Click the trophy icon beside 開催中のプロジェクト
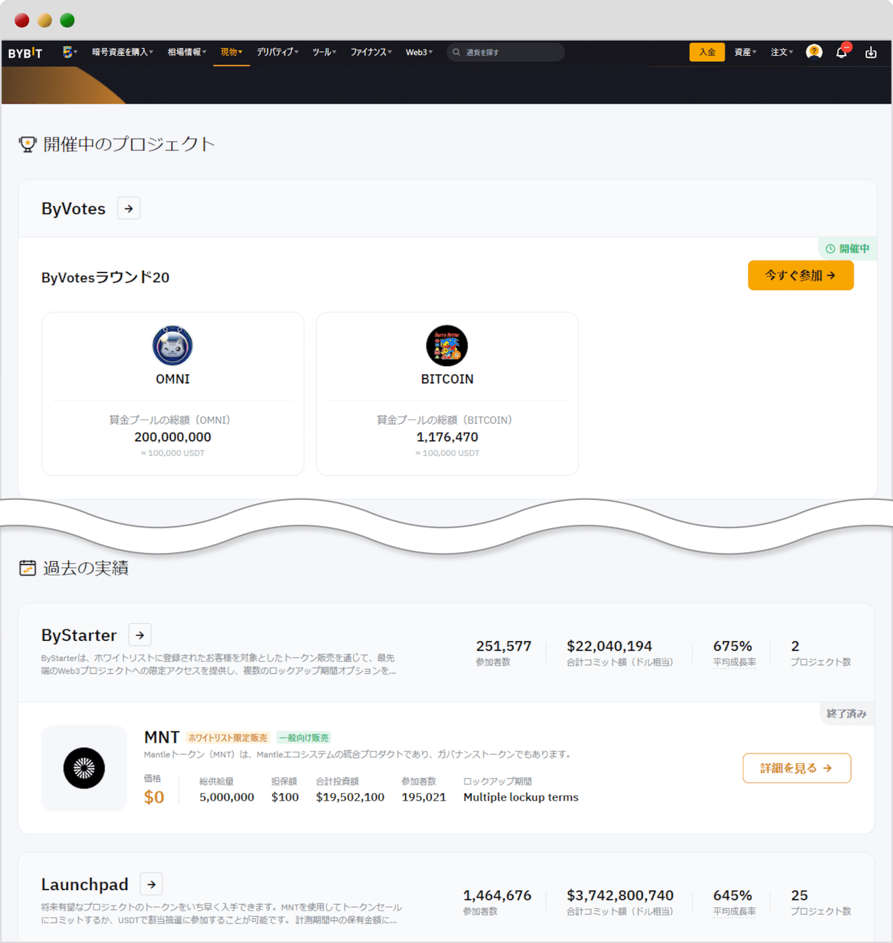The height and width of the screenshot is (943, 893). pyautogui.click(x=27, y=144)
